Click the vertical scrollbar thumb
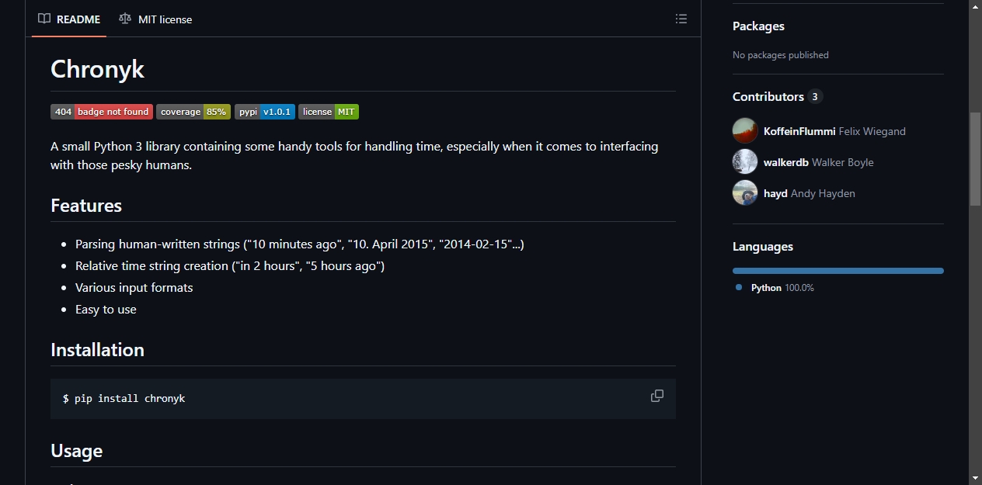Image resolution: width=982 pixels, height=485 pixels. click(x=975, y=159)
